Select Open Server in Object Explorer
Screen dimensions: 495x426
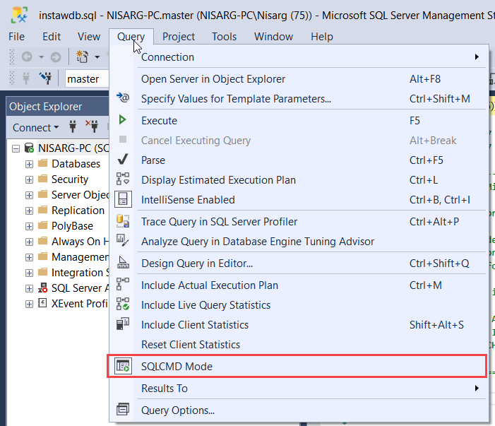[x=213, y=79]
